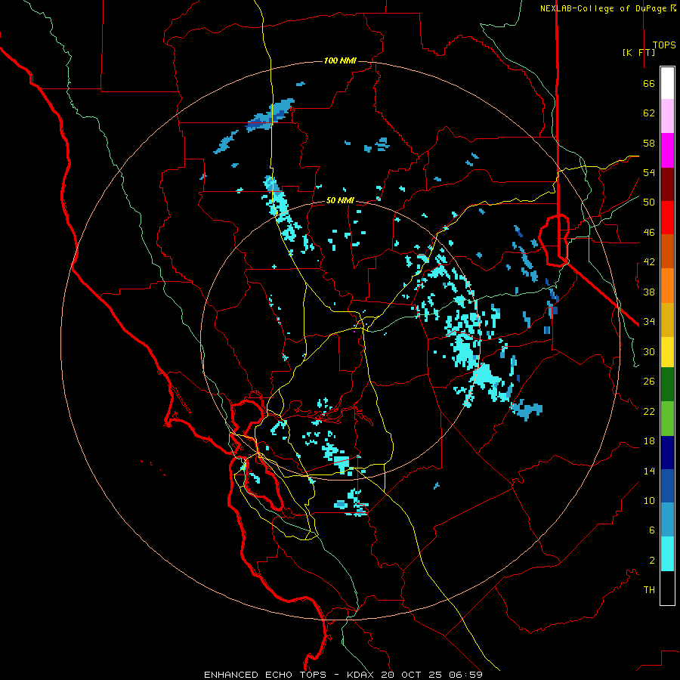
Task: Click the light blue swatch below 10
Action: [x=667, y=520]
